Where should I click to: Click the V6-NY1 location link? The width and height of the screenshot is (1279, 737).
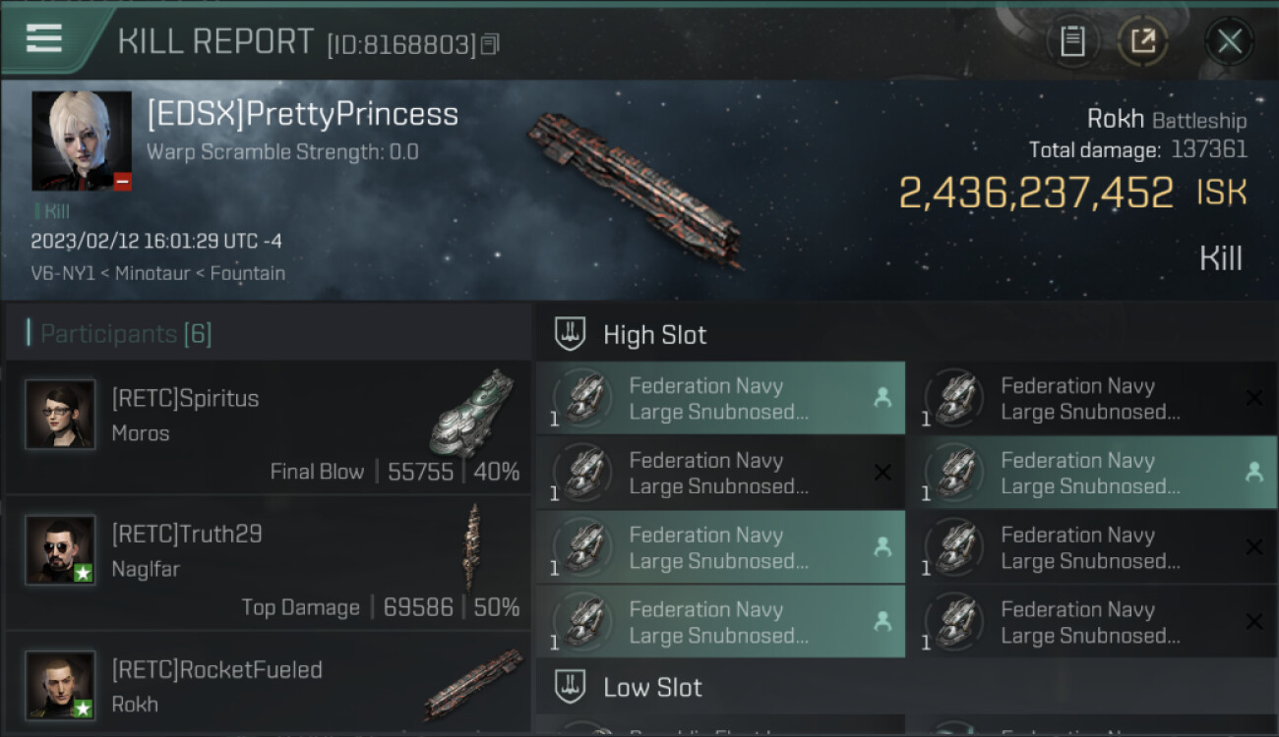point(63,273)
